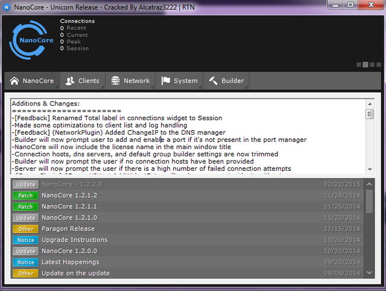Click the date 11/15/2014

342,229
